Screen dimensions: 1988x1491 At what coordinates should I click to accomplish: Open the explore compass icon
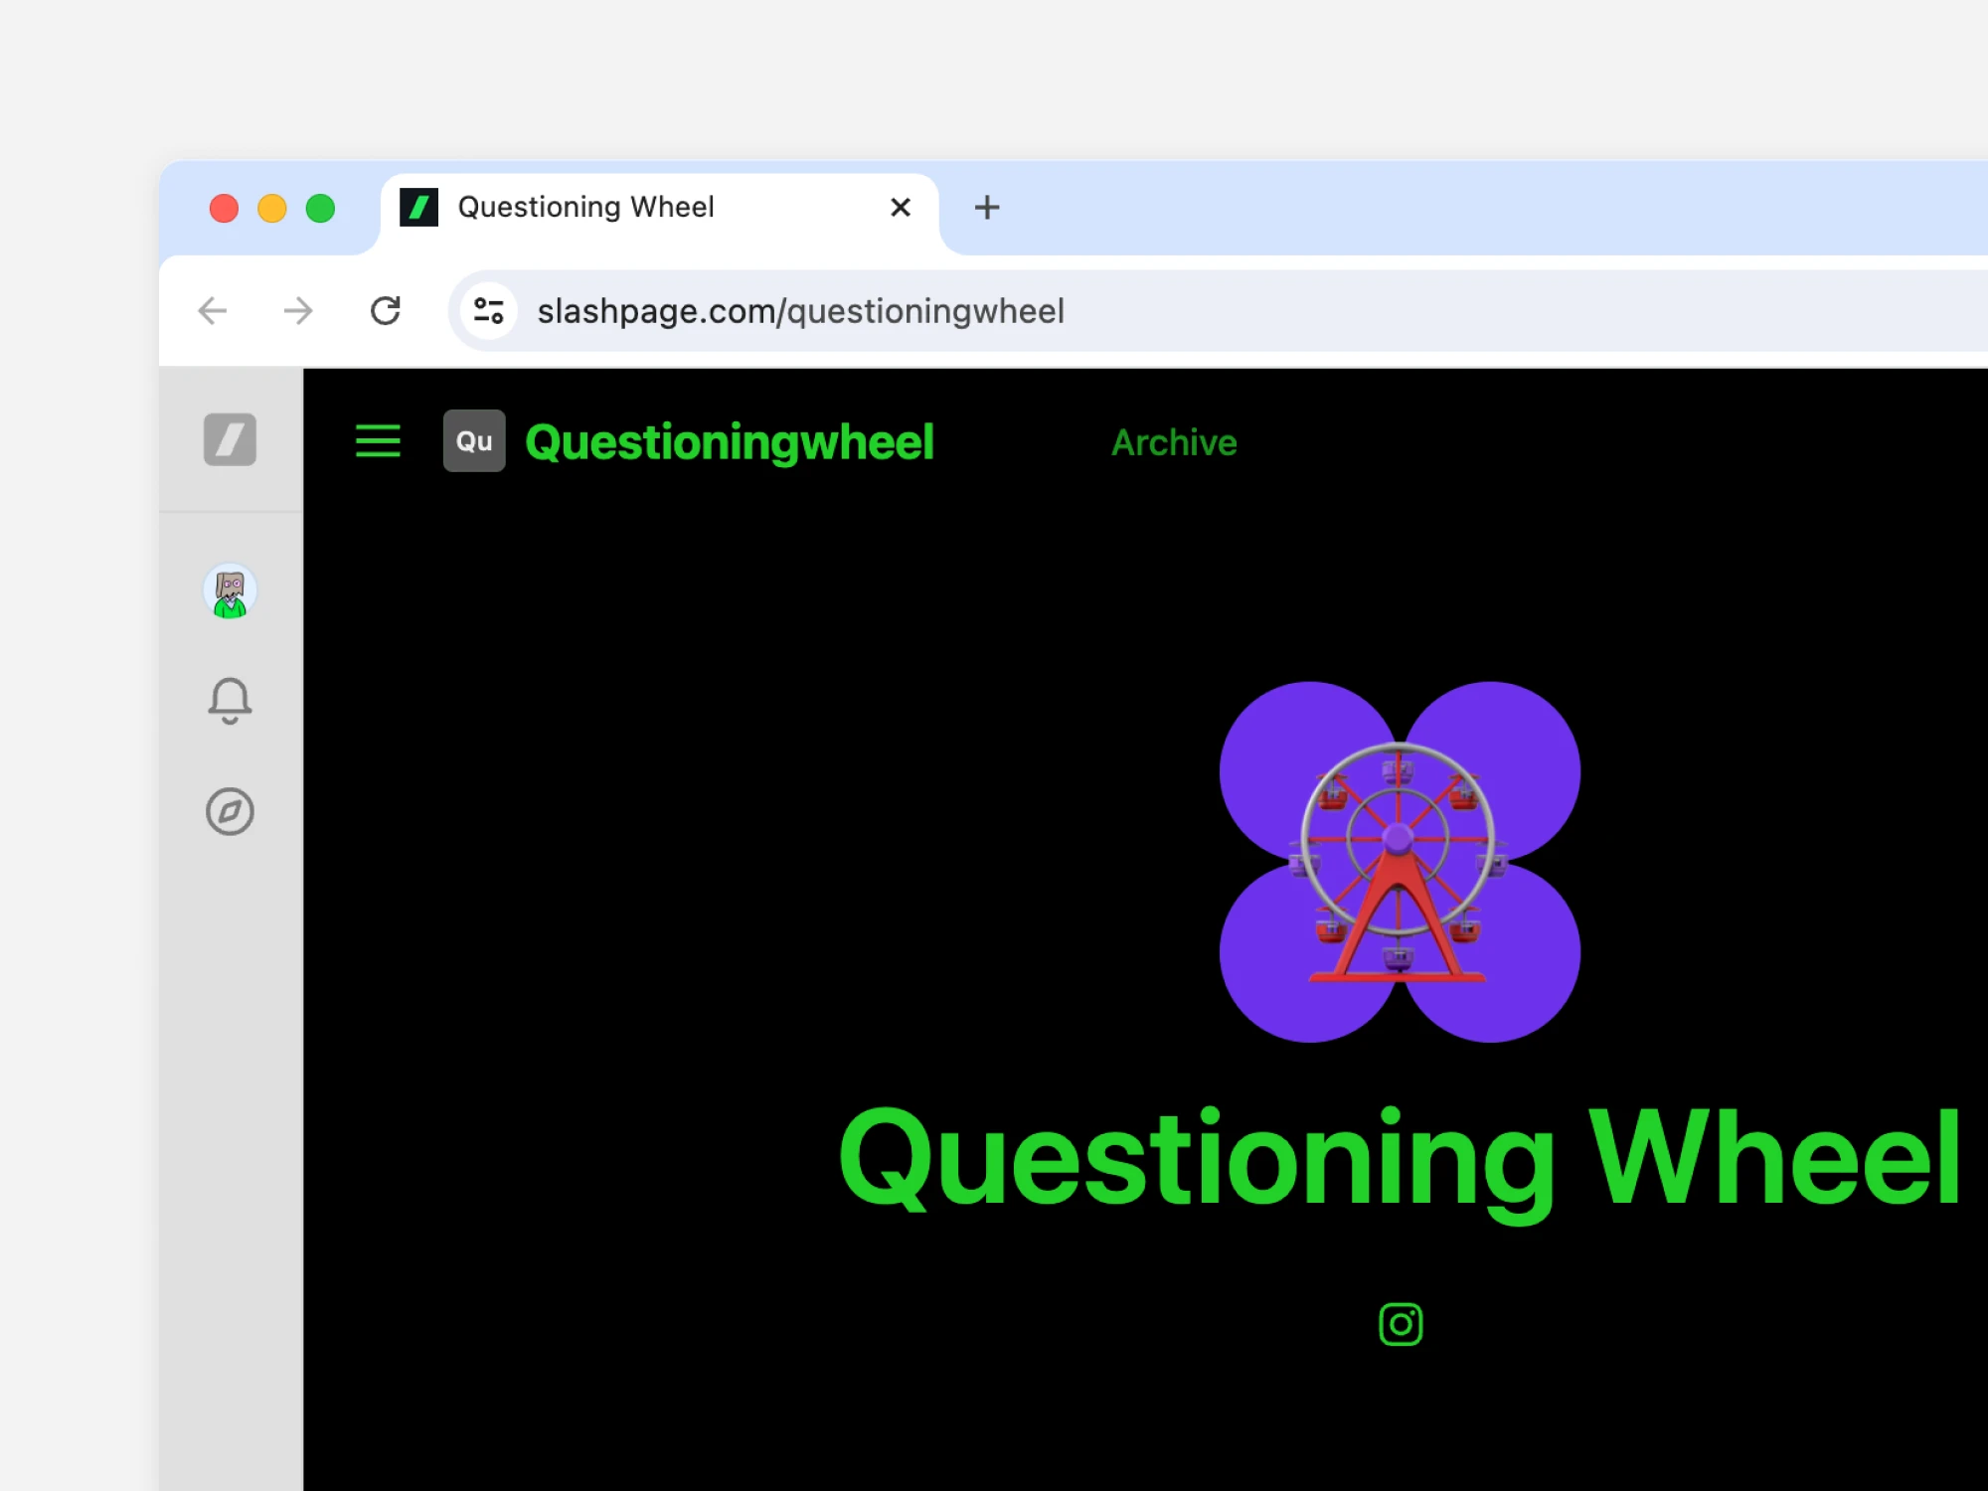point(230,812)
